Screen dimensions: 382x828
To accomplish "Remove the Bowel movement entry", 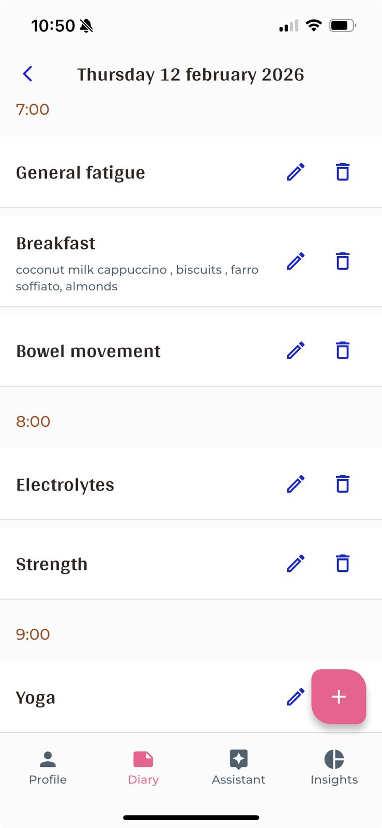I will (343, 350).
